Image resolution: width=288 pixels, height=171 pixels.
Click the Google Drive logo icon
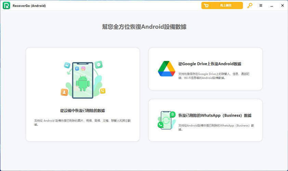(x=167, y=69)
